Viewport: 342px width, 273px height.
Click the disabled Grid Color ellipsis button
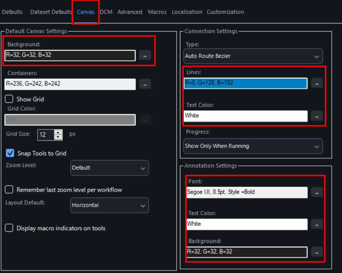[145, 120]
